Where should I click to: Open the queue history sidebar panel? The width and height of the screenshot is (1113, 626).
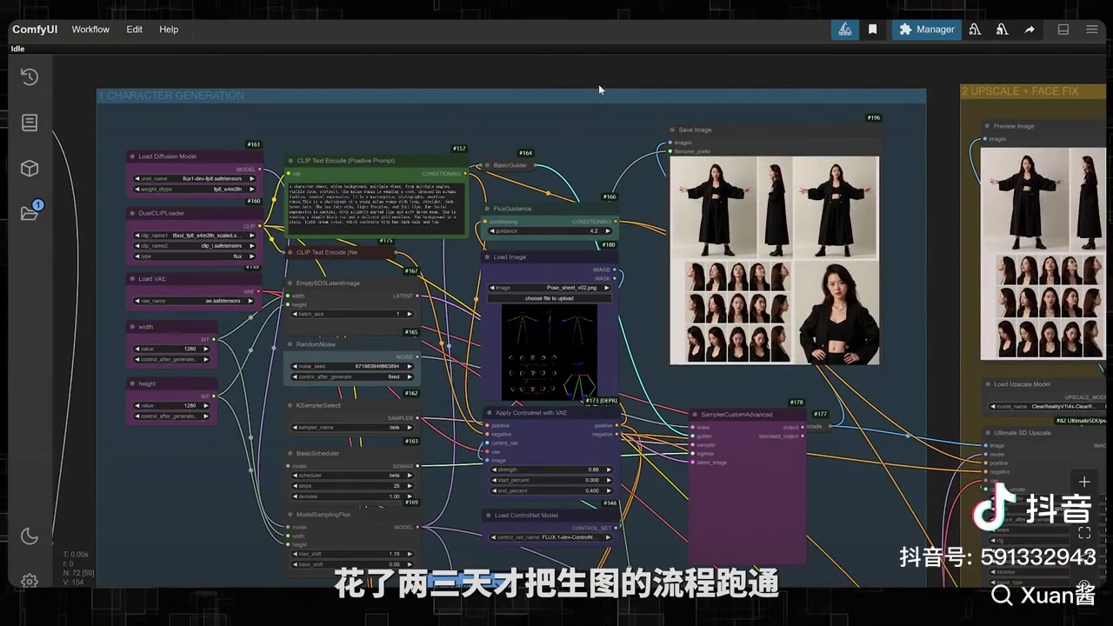[30, 77]
